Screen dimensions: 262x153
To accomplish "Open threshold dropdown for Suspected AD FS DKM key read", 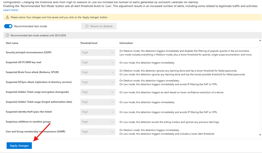I will [x=97, y=62].
